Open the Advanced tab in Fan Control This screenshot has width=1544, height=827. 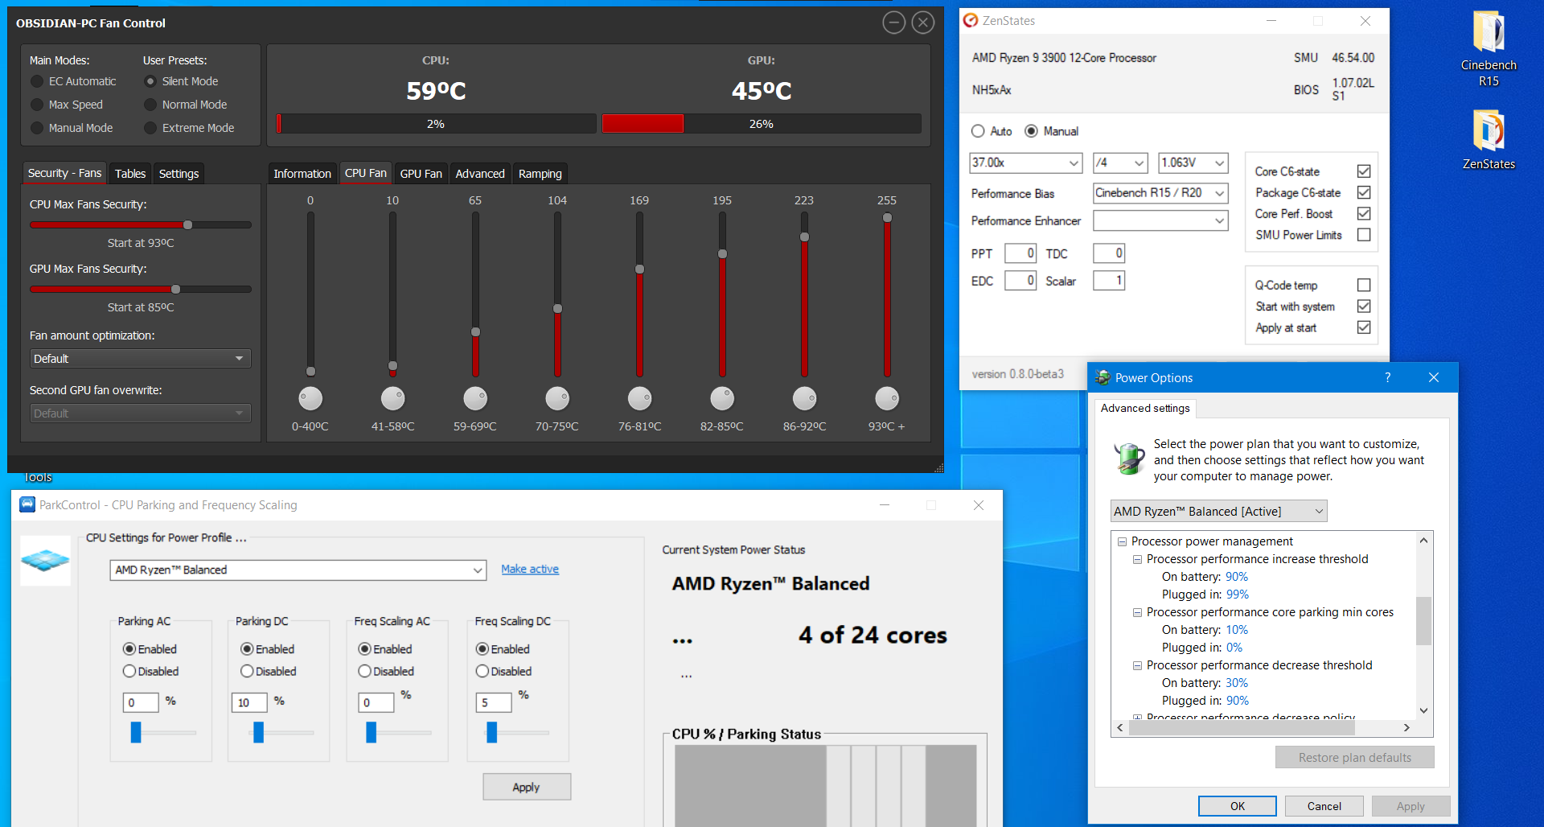click(x=480, y=174)
